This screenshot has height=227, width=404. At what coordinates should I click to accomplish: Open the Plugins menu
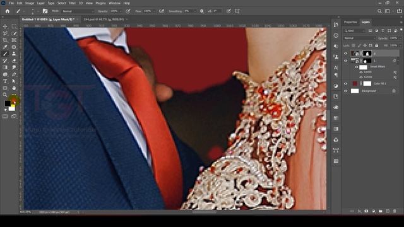click(x=100, y=3)
